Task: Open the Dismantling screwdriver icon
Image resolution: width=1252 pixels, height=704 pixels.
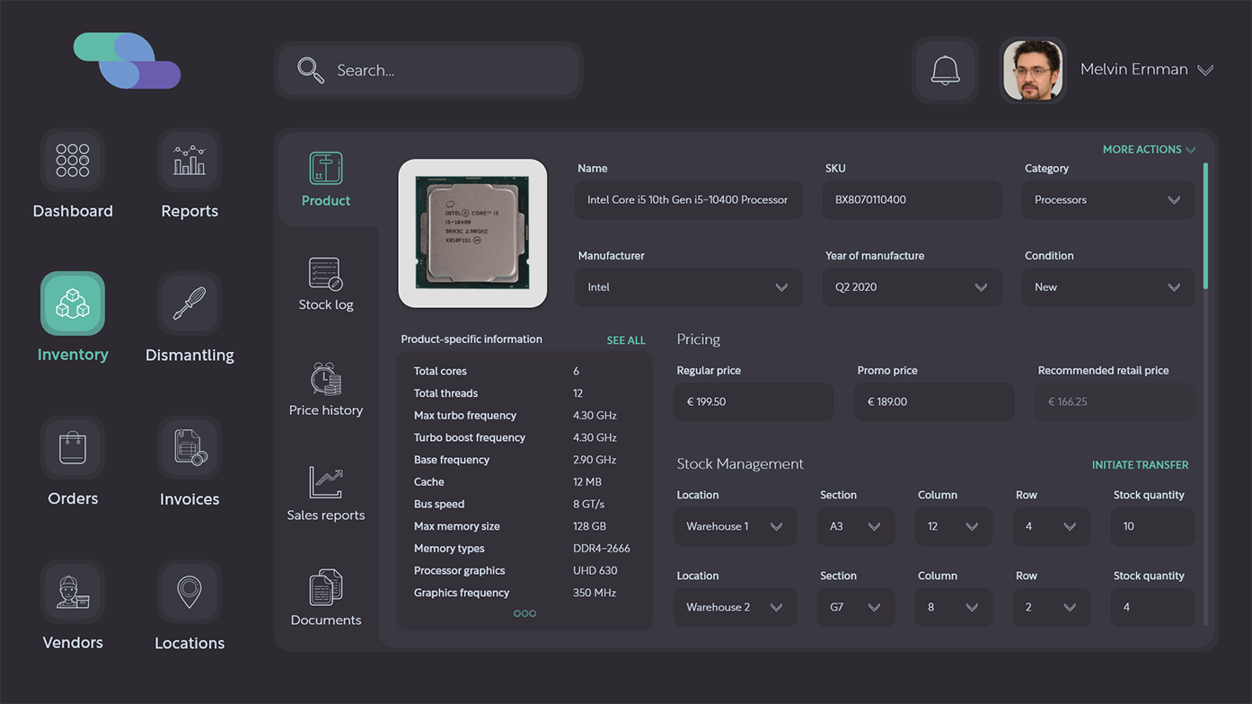Action: click(190, 304)
